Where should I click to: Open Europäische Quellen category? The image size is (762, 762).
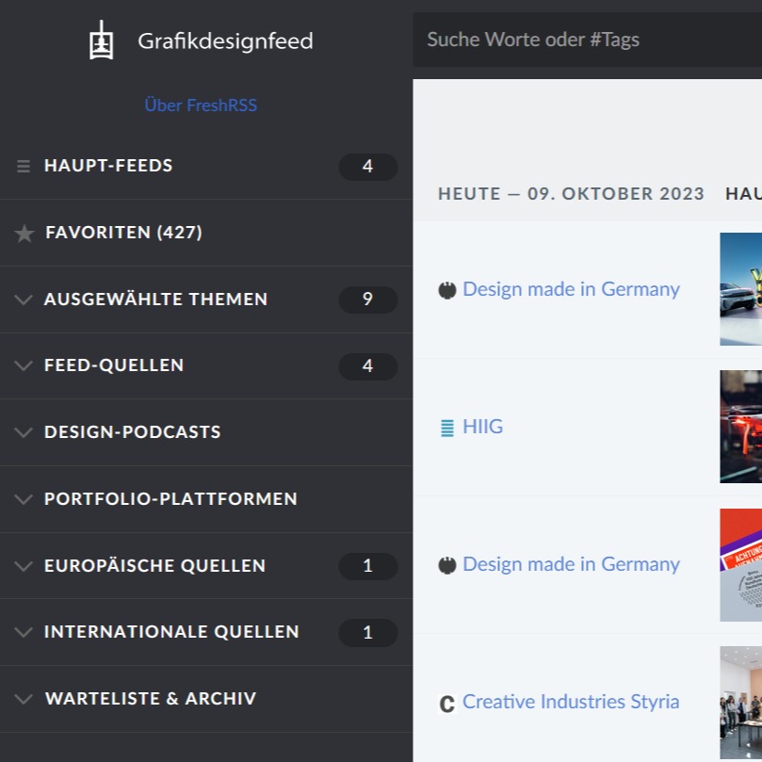point(155,566)
